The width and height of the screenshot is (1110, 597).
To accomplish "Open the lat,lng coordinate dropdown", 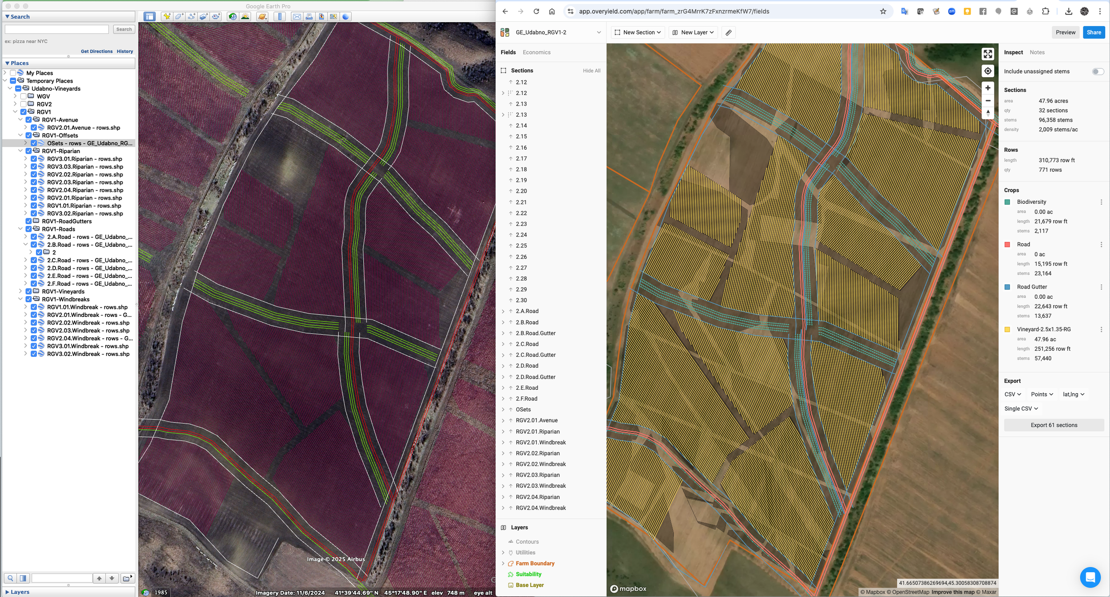I will coord(1074,394).
